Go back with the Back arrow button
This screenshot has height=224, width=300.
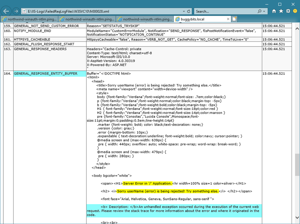pyautogui.click(x=6, y=11)
